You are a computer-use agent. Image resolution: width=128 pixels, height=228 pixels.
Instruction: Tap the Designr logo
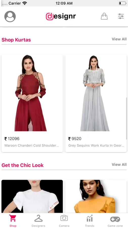click(x=61, y=16)
